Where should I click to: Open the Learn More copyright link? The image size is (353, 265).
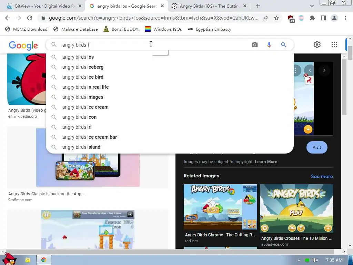point(266,162)
